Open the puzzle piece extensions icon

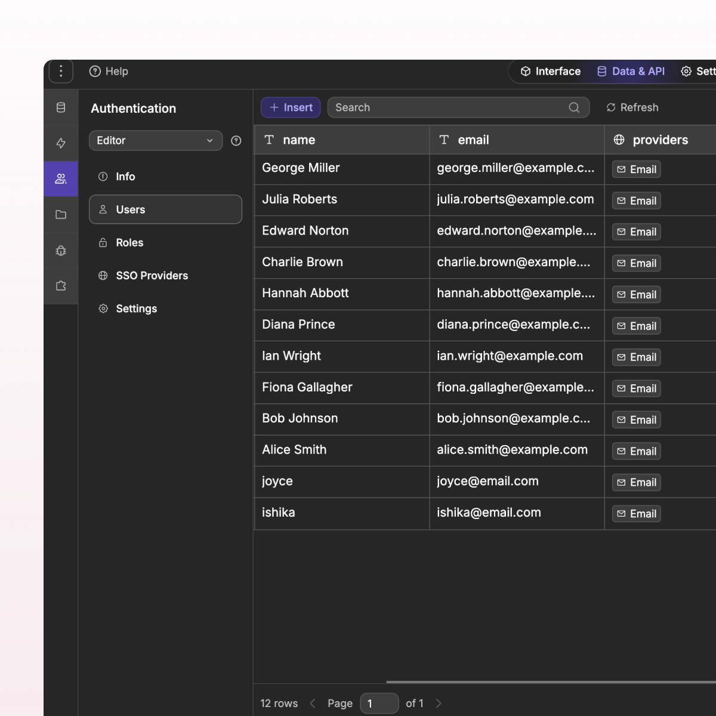[x=60, y=285]
